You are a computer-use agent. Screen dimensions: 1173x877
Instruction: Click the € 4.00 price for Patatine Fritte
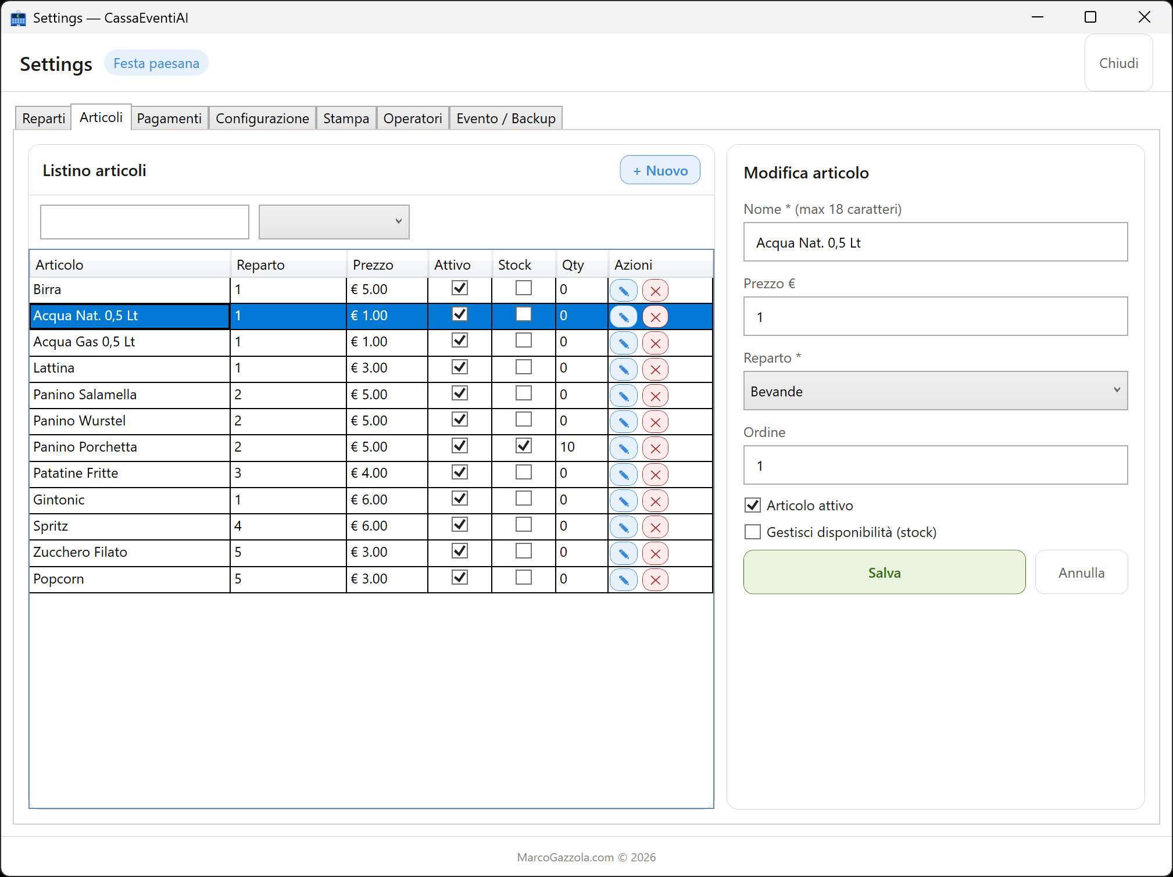369,473
